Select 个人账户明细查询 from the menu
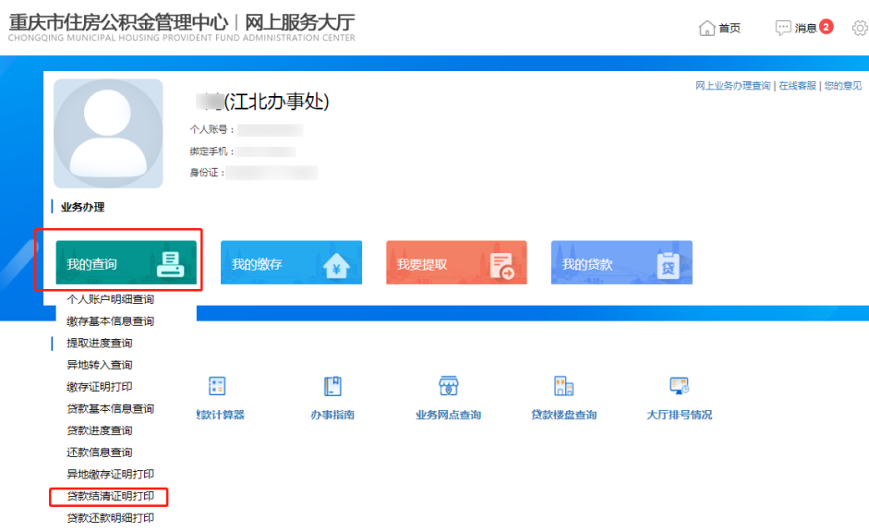The width and height of the screenshot is (869, 531). (110, 299)
